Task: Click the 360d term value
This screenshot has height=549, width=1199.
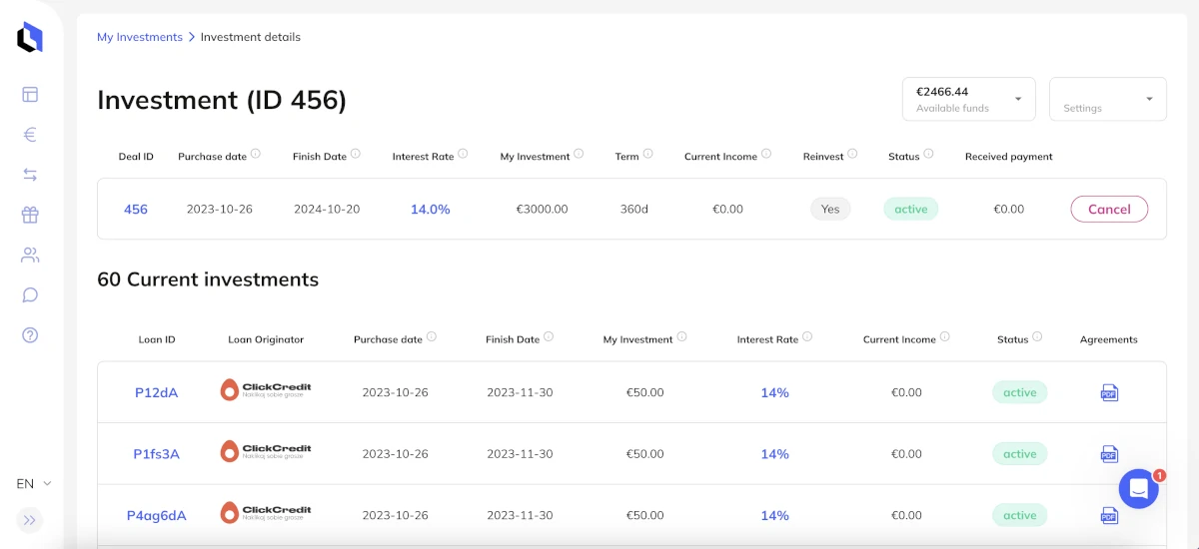Action: (x=634, y=209)
